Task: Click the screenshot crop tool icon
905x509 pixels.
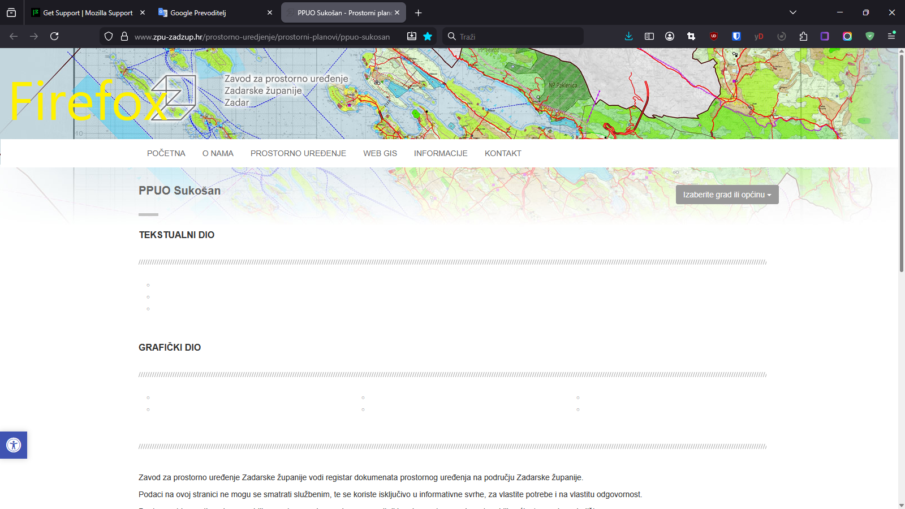Action: tap(691, 36)
